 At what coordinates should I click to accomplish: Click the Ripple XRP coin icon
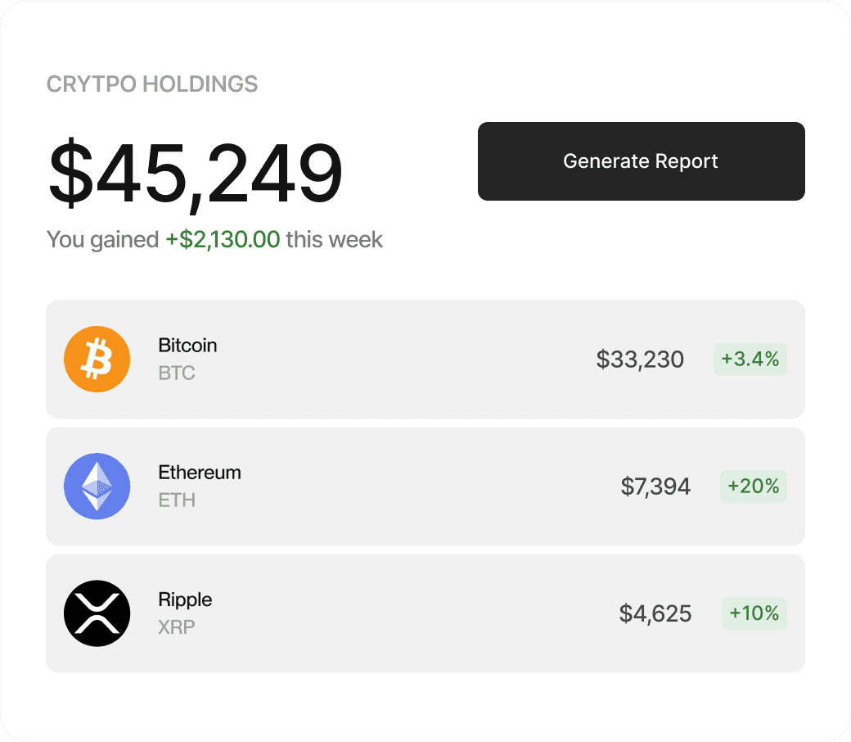[97, 613]
